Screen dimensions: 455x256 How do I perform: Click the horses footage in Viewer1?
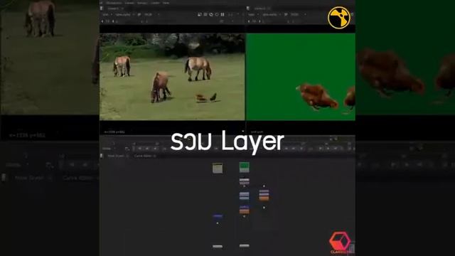pyautogui.click(x=172, y=77)
